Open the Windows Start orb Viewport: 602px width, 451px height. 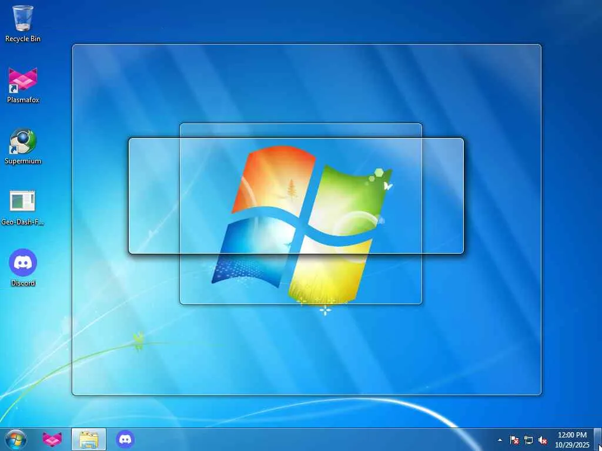pyautogui.click(x=16, y=439)
